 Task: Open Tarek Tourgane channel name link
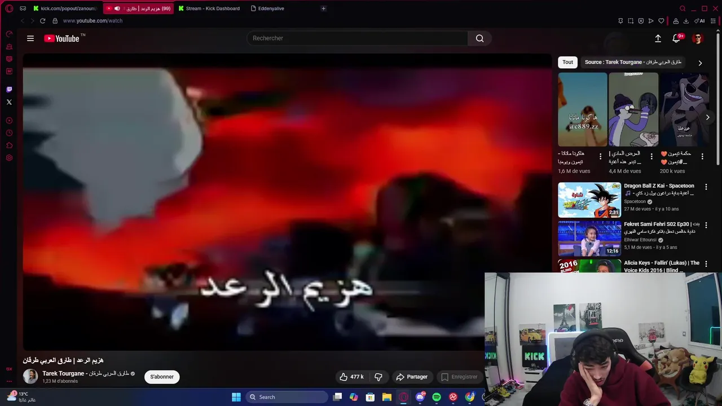[x=86, y=373]
